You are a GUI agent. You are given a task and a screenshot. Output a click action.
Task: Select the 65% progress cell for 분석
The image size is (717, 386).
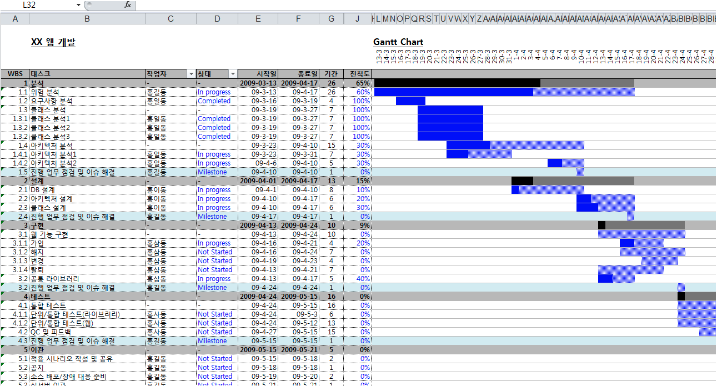[x=358, y=83]
